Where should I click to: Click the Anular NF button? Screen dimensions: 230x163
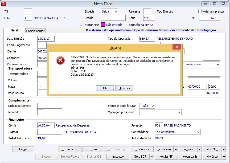[x=166, y=157]
